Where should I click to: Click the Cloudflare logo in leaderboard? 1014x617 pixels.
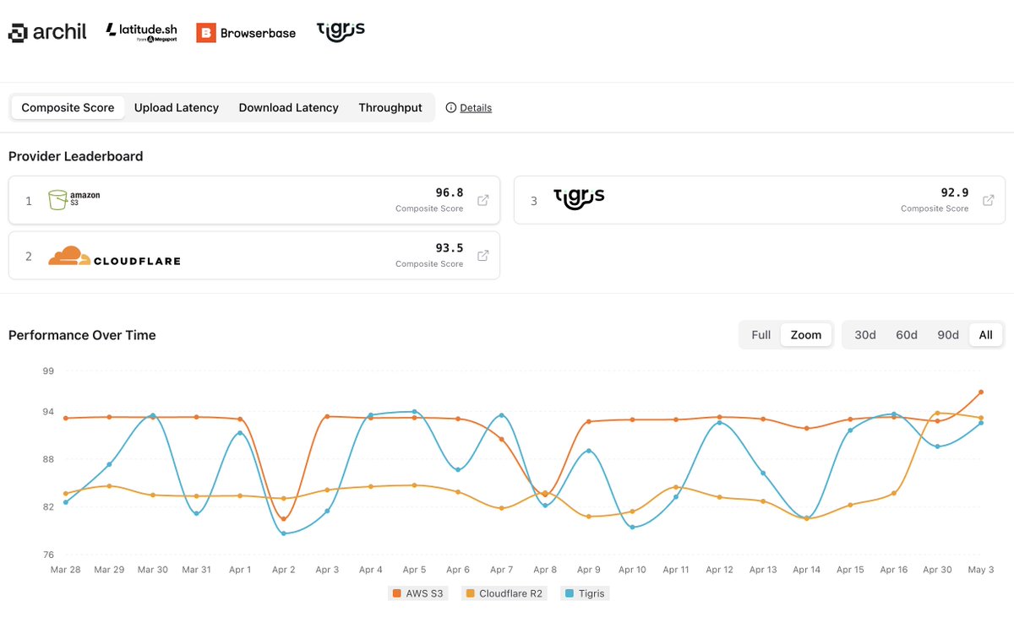114,256
